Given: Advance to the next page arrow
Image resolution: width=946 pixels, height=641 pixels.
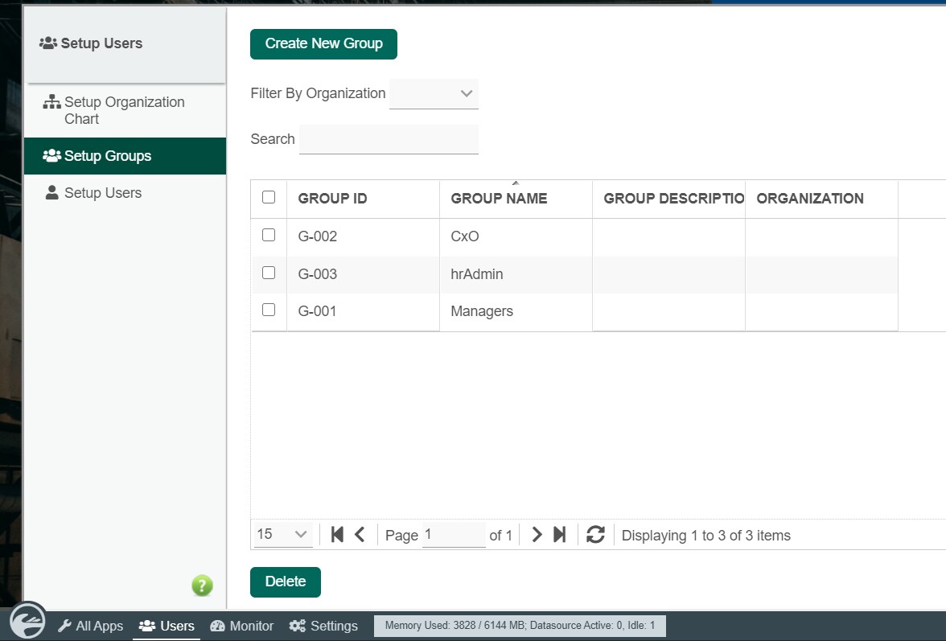Looking at the screenshot, I should [537, 534].
